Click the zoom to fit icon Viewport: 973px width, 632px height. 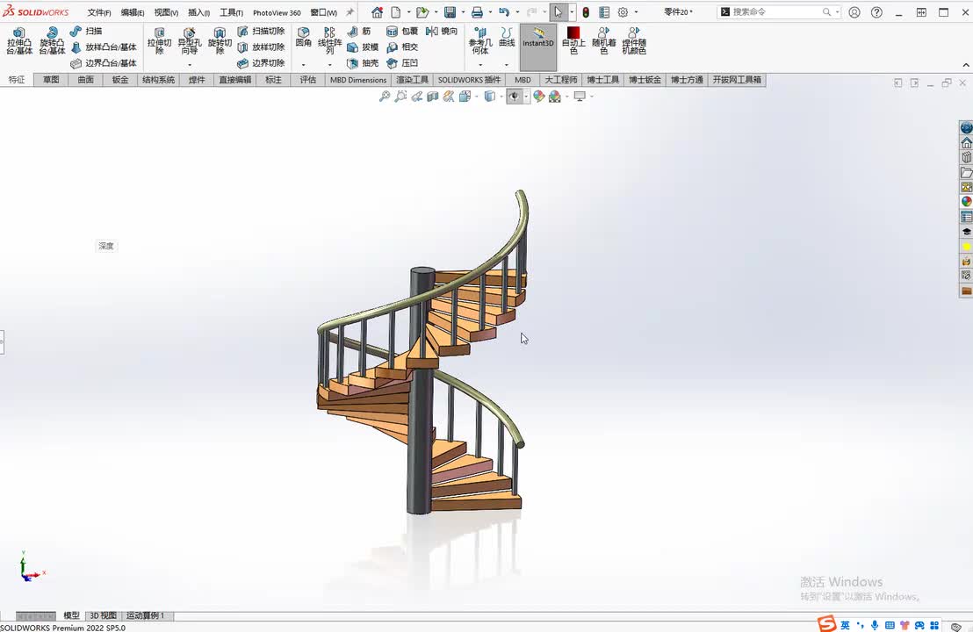385,97
